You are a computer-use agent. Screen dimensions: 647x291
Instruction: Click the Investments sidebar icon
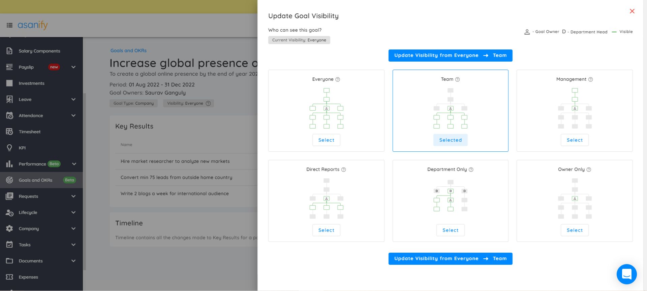coord(9,83)
